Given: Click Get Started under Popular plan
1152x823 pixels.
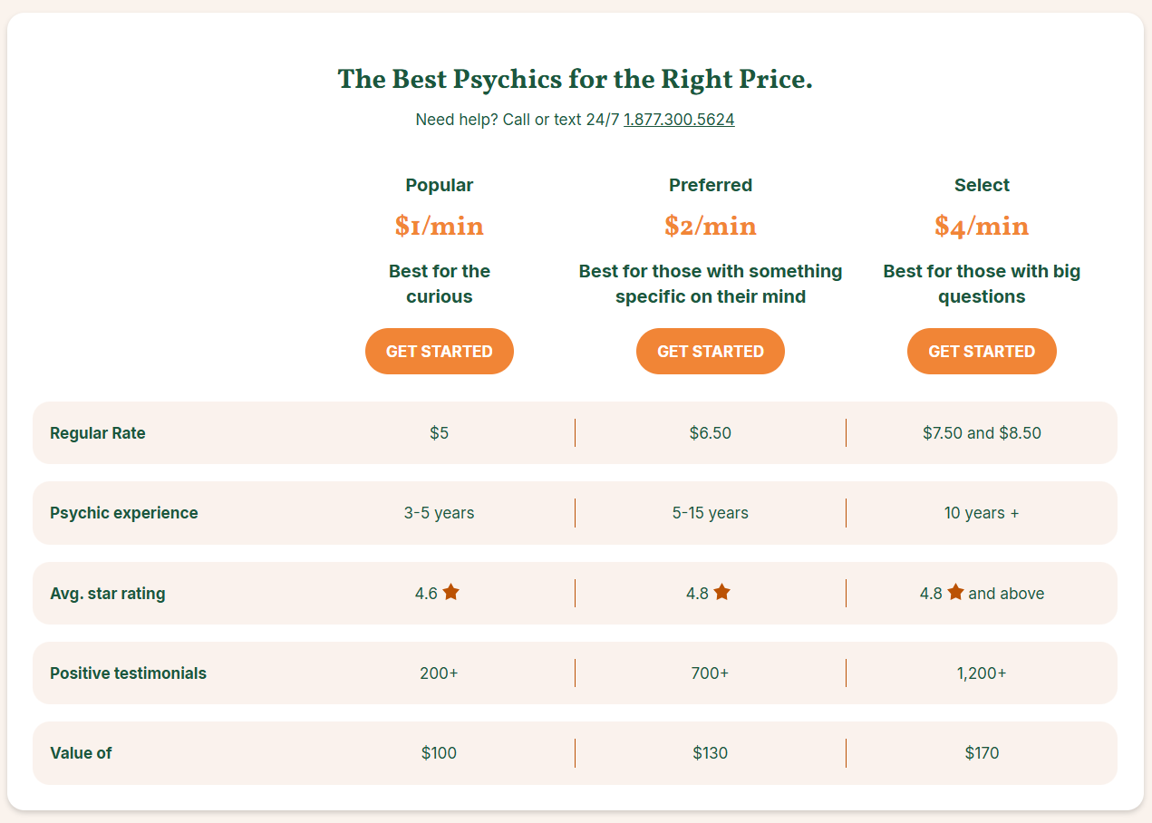Looking at the screenshot, I should point(439,352).
